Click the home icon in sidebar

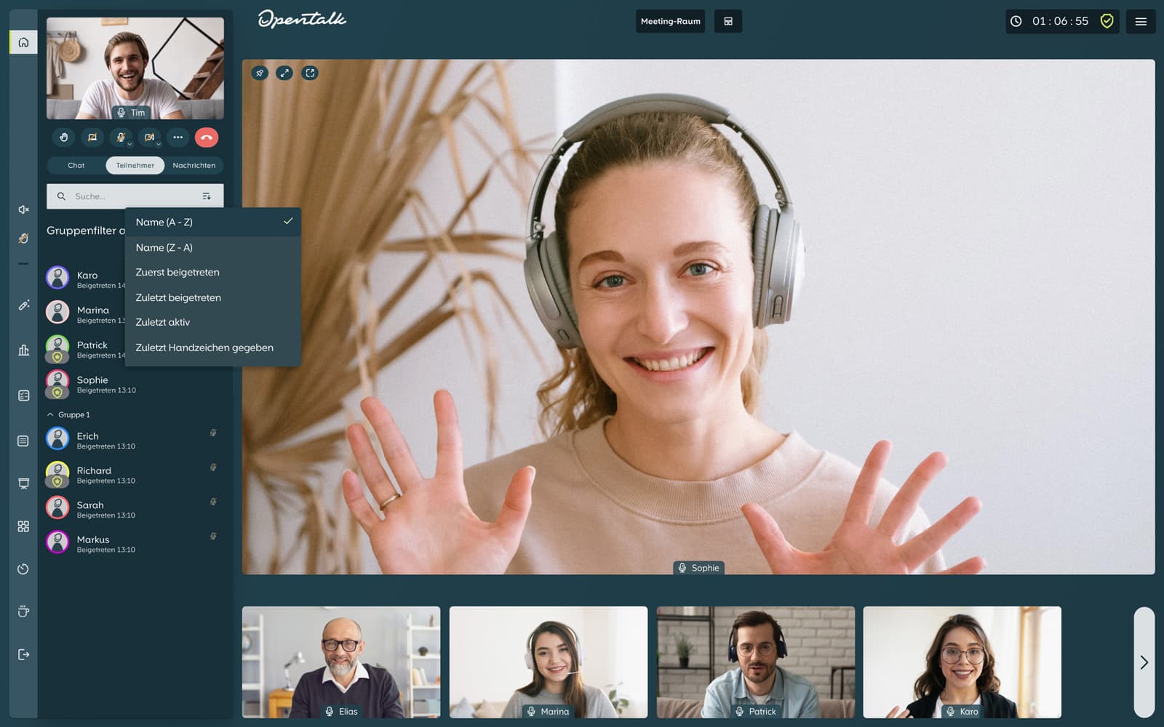[x=23, y=42]
